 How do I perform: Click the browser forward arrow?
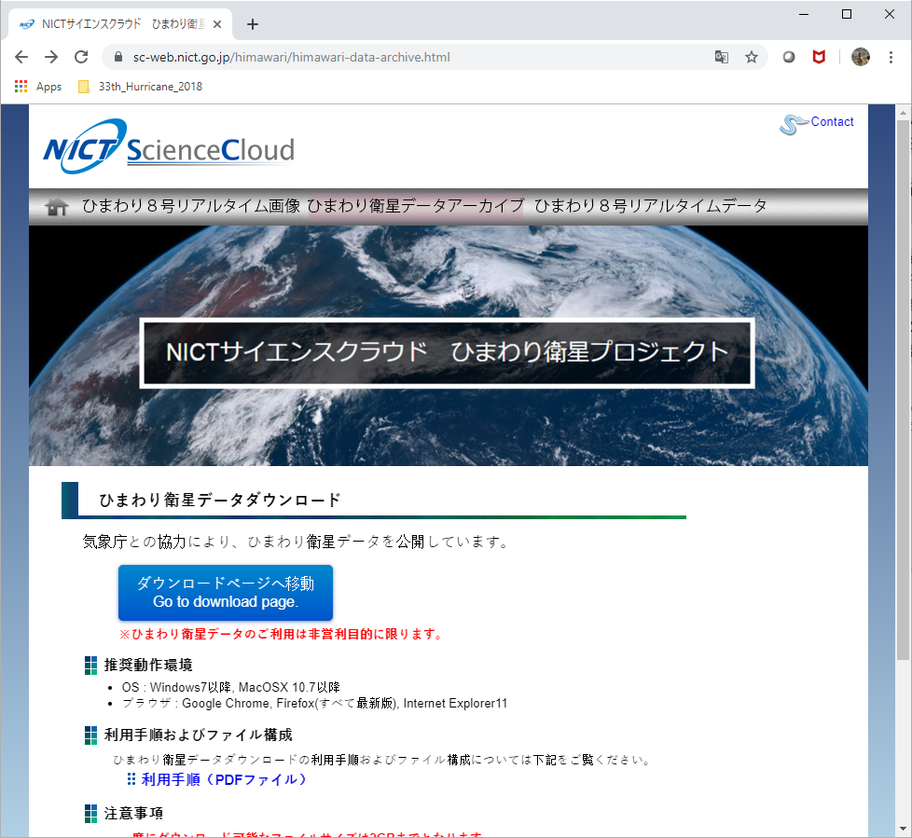click(51, 57)
